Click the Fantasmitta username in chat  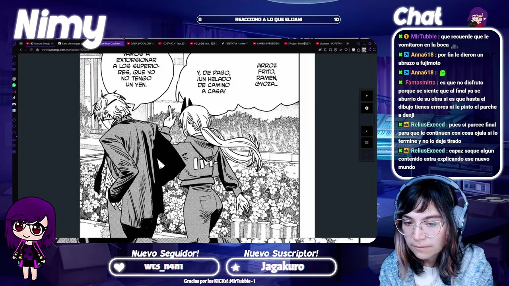pyautogui.click(x=420, y=83)
